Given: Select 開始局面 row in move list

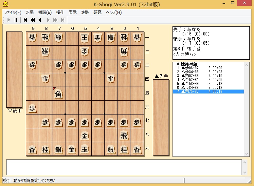Looking at the screenshot, I should [x=208, y=64].
